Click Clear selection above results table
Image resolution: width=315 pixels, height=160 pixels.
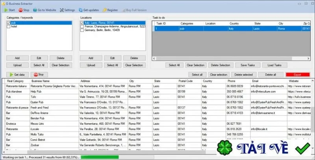[219, 75]
